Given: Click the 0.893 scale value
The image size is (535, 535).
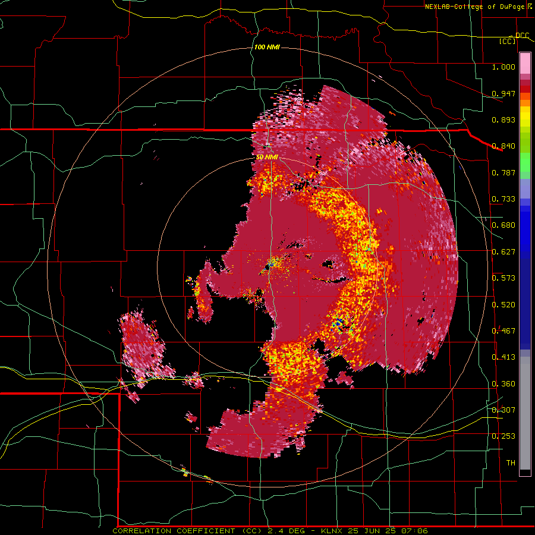Looking at the screenshot, I should (503, 119).
